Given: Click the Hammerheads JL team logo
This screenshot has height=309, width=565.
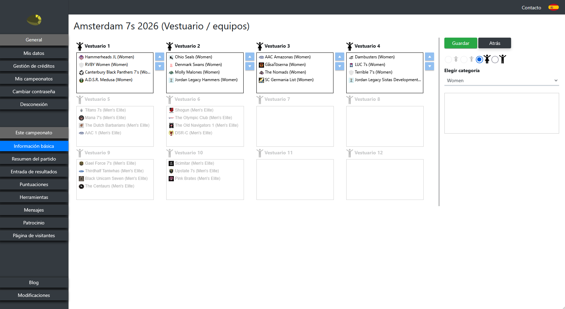Looking at the screenshot, I should [81, 57].
